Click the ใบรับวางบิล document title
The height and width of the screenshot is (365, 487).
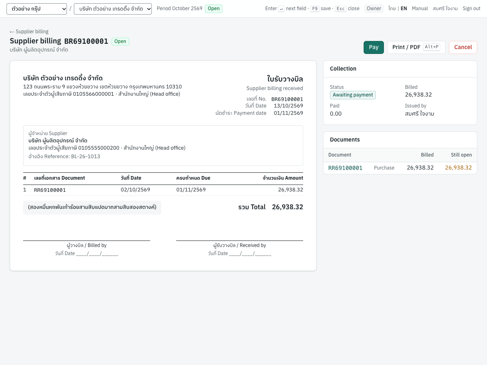coord(285,79)
